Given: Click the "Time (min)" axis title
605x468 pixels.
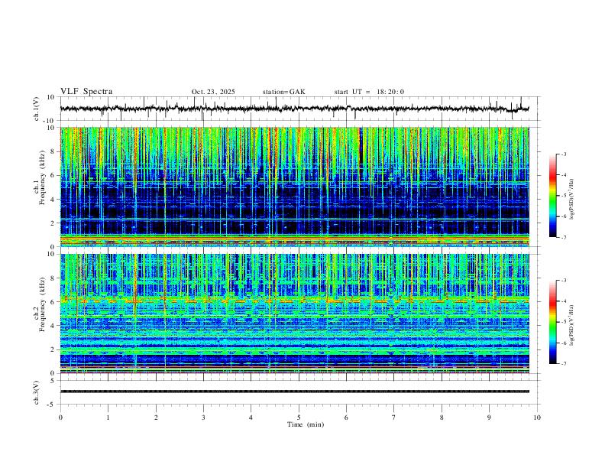Looking at the screenshot, I should [306, 424].
